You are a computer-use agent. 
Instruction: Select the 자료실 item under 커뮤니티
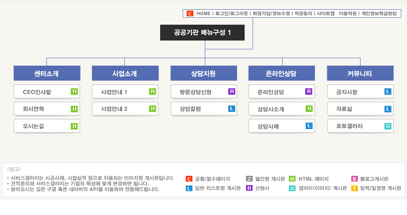coord(344,108)
